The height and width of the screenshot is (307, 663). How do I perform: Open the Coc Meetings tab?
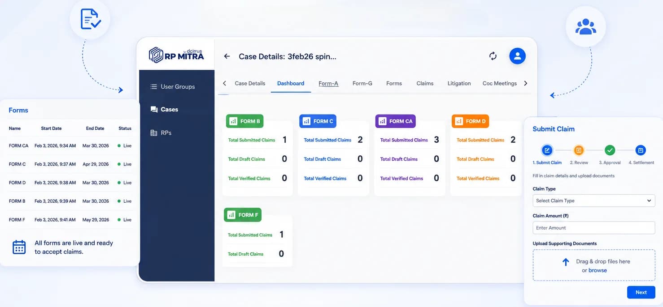click(x=500, y=83)
